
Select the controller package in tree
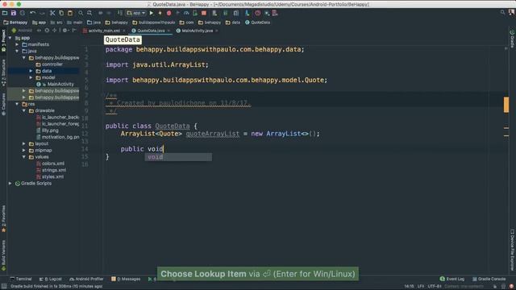(52, 64)
